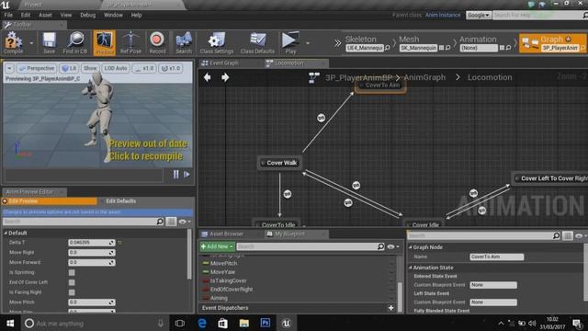Select the Cover Walk state node
Image resolution: width=588 pixels, height=331 pixels.
279,163
